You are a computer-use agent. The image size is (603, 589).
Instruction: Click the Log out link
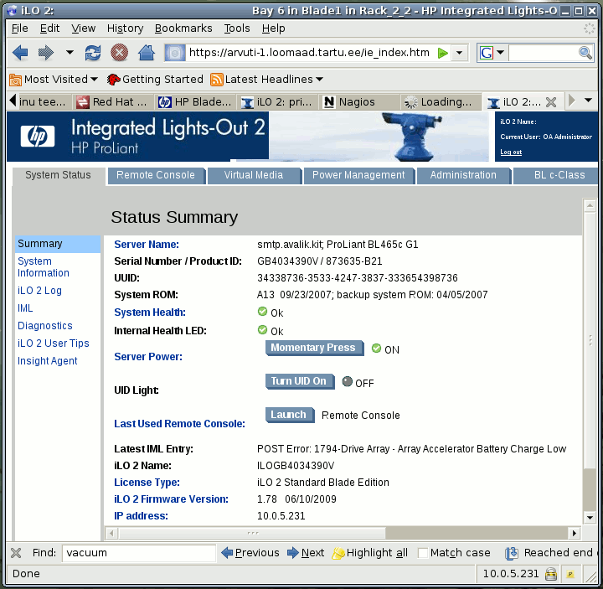tap(511, 152)
